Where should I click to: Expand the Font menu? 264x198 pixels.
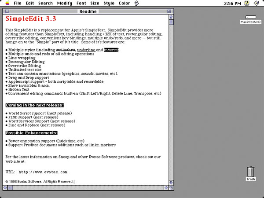pos(81,4)
